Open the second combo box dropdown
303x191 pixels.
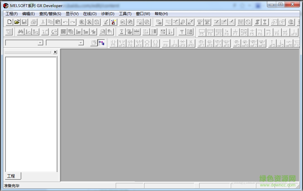click(82, 42)
